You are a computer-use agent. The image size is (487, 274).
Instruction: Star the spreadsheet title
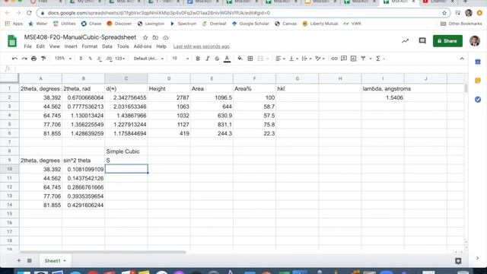pyautogui.click(x=145, y=37)
